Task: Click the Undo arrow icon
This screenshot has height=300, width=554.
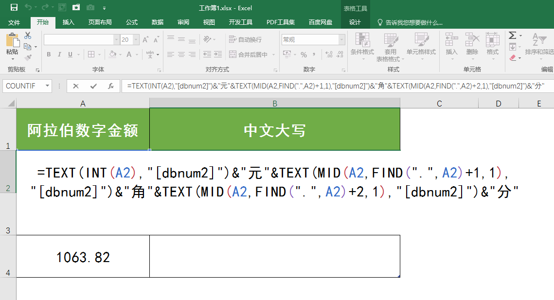Action: click(28, 7)
